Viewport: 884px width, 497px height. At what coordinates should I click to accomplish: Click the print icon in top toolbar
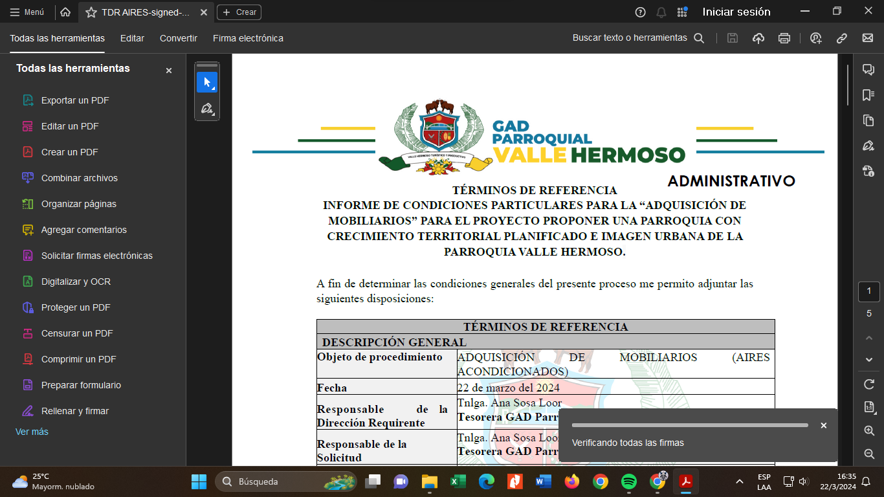point(784,38)
